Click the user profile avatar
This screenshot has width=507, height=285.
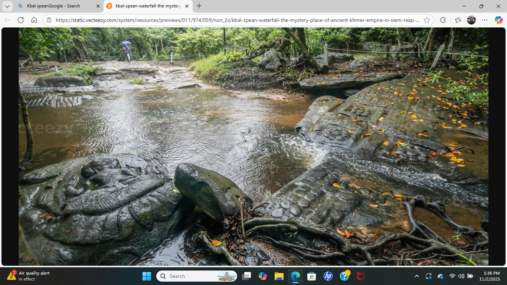471,20
